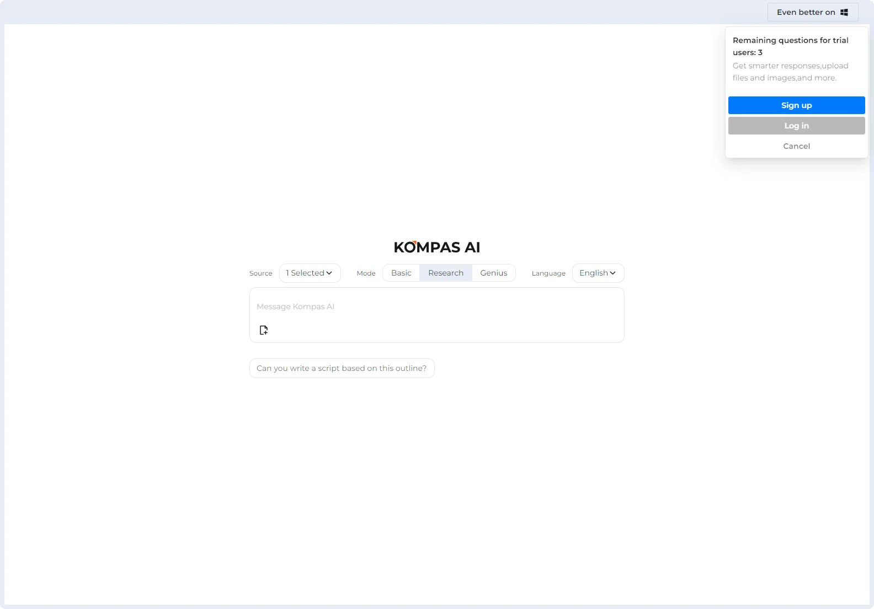874x609 pixels.
Task: Click the Message Kompas AI input field
Action: click(436, 306)
